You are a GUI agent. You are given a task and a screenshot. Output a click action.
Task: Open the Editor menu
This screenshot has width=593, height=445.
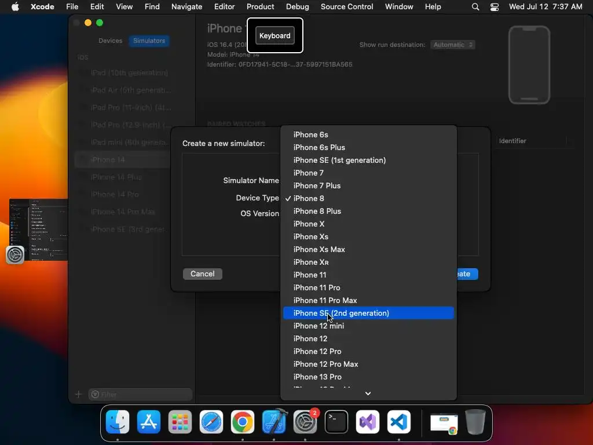224,6
